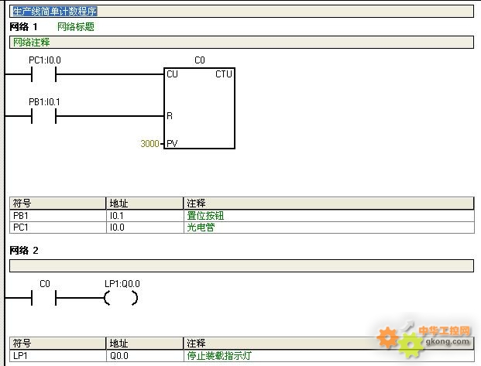Click the R reset input of counter
The image size is (481, 366).
pos(170,116)
